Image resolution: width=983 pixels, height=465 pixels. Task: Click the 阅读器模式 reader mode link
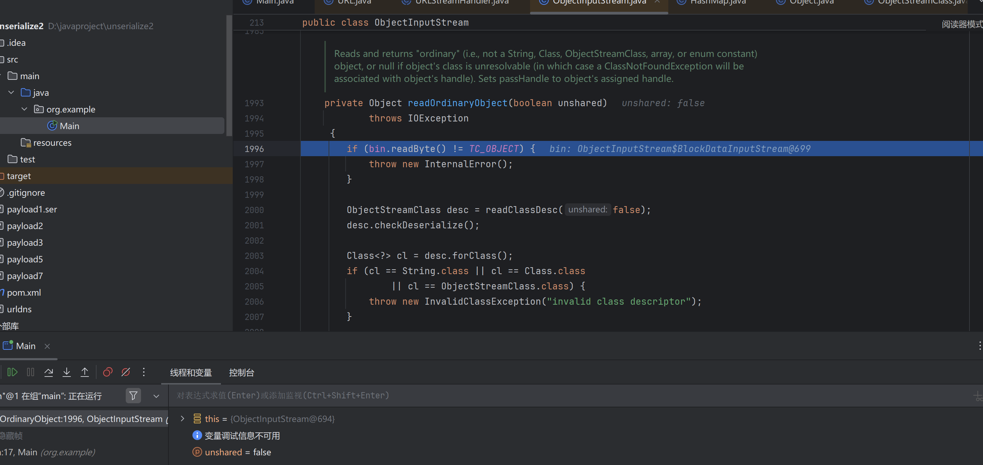tap(961, 24)
